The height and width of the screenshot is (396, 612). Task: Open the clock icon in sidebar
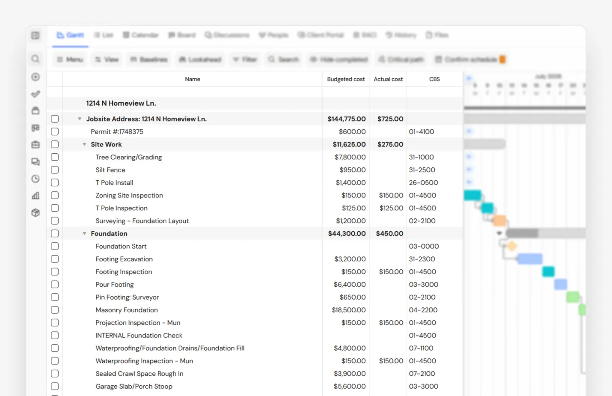tap(36, 179)
